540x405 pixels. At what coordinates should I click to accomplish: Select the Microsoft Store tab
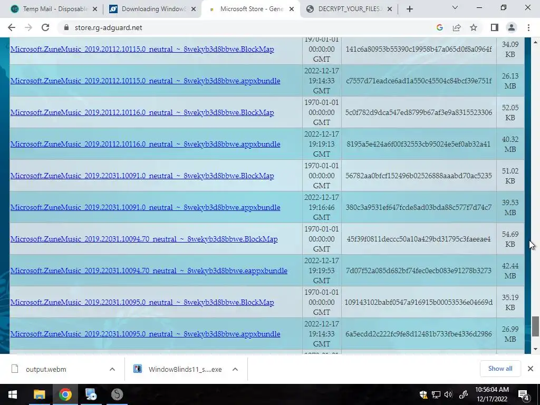coord(250,9)
